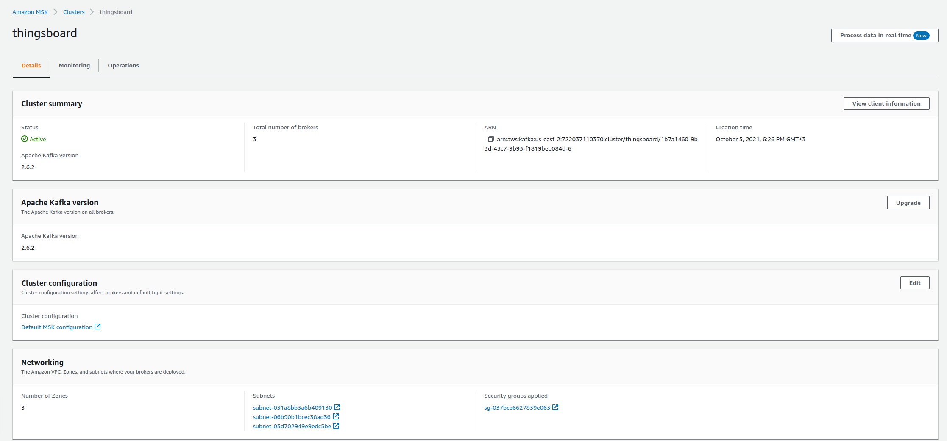The height and width of the screenshot is (441, 947).
Task: Open security group sg-037bce6627839e063 link
Action: click(x=517, y=408)
